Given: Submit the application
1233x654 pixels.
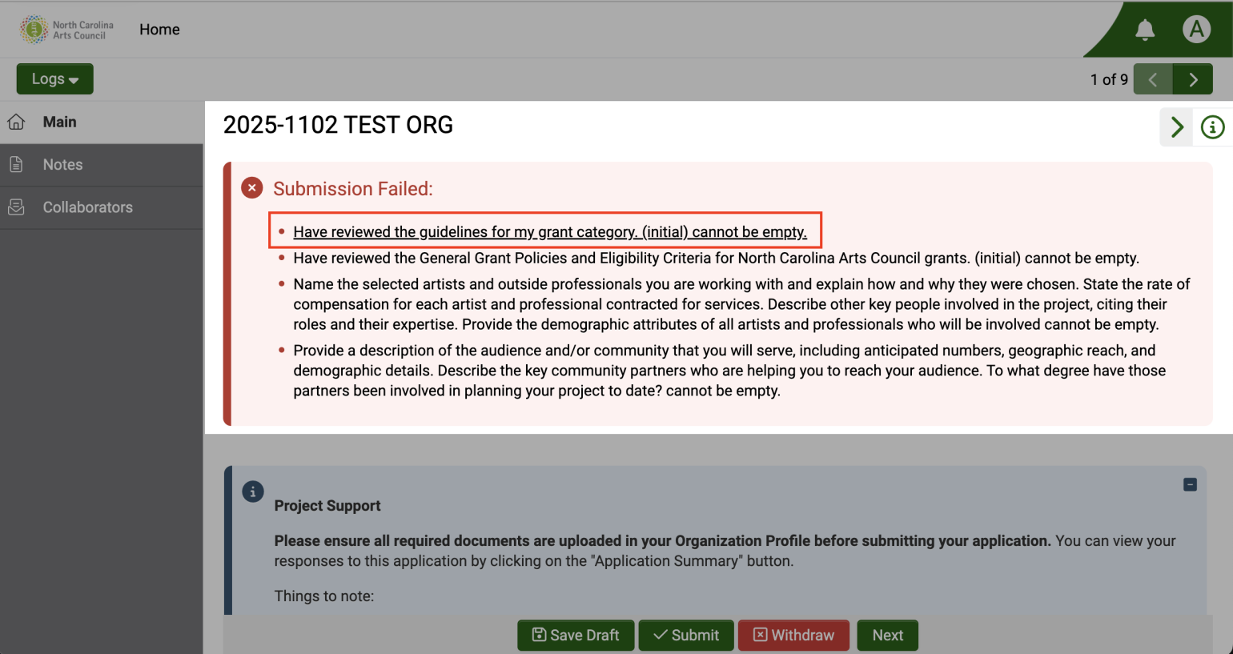Looking at the screenshot, I should point(686,635).
